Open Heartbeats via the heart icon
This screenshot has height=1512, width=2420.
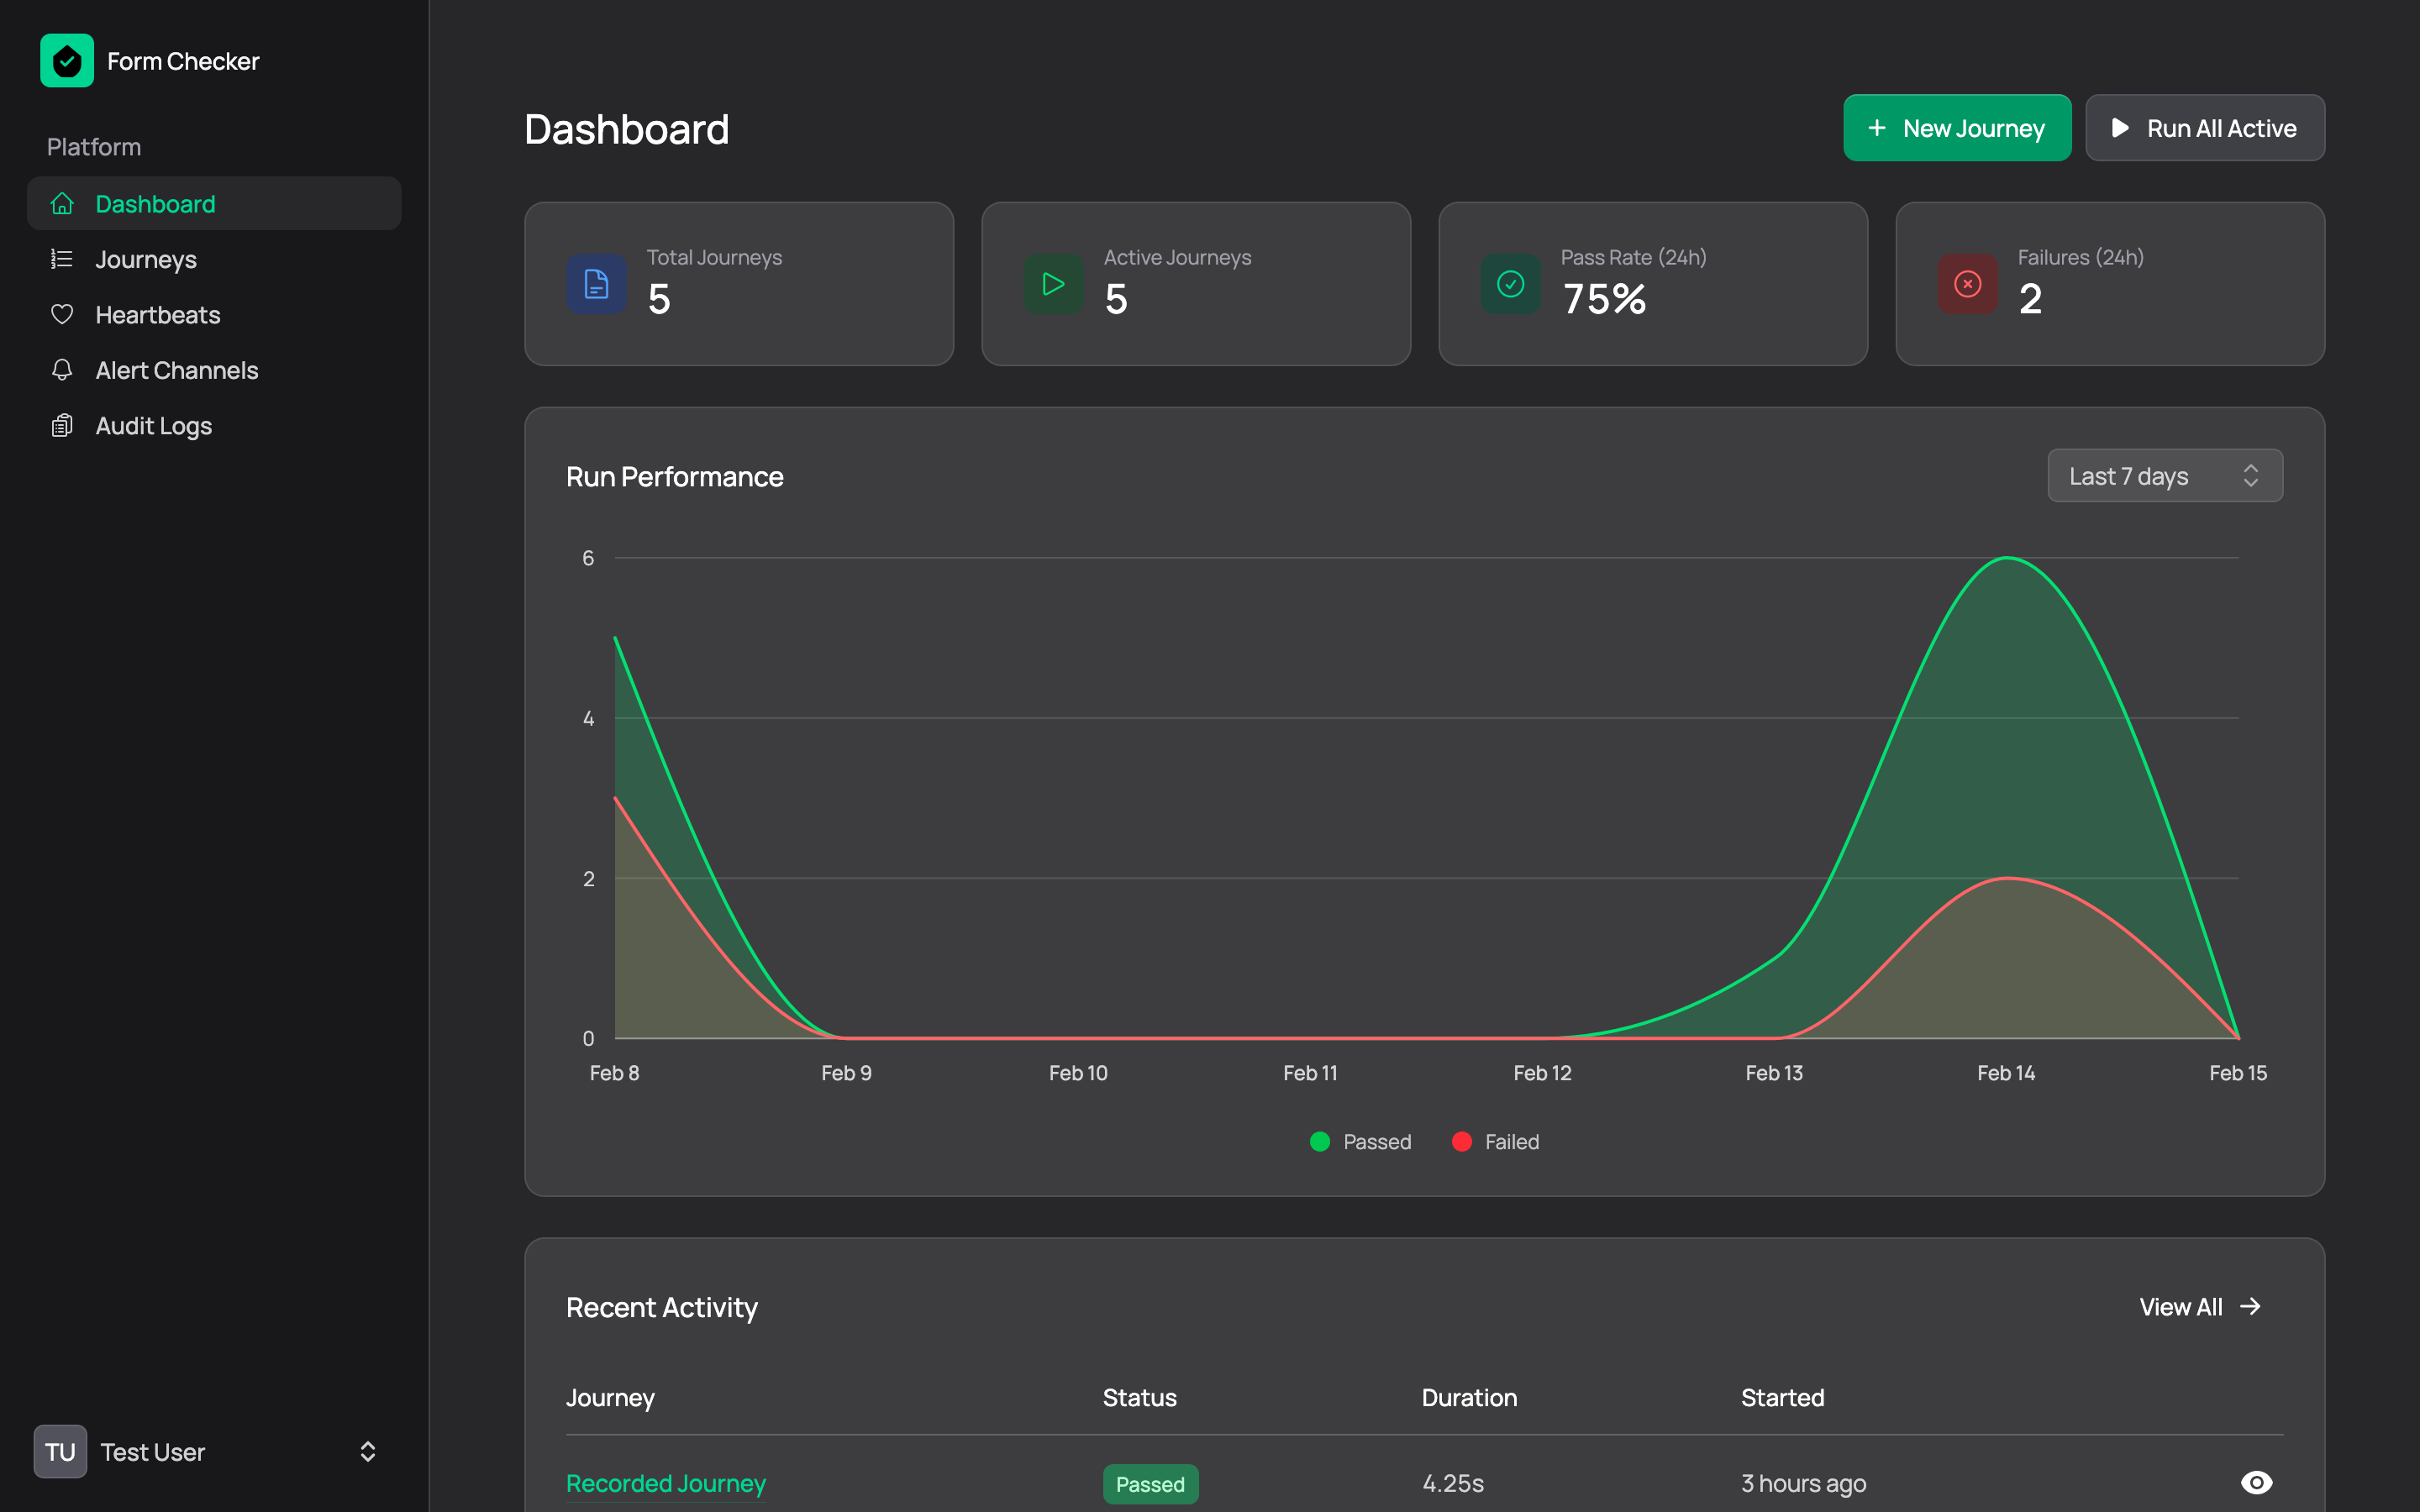tap(62, 314)
